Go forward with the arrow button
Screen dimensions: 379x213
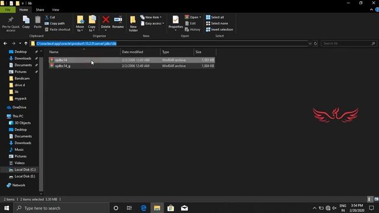pyautogui.click(x=14, y=43)
